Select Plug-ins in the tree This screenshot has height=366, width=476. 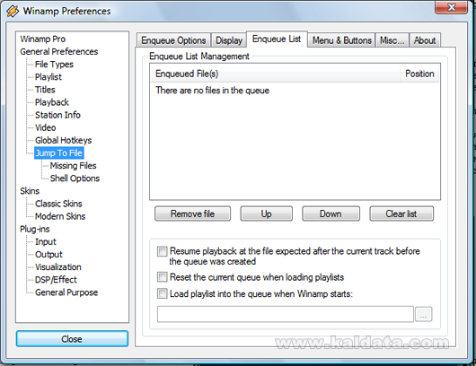click(35, 230)
